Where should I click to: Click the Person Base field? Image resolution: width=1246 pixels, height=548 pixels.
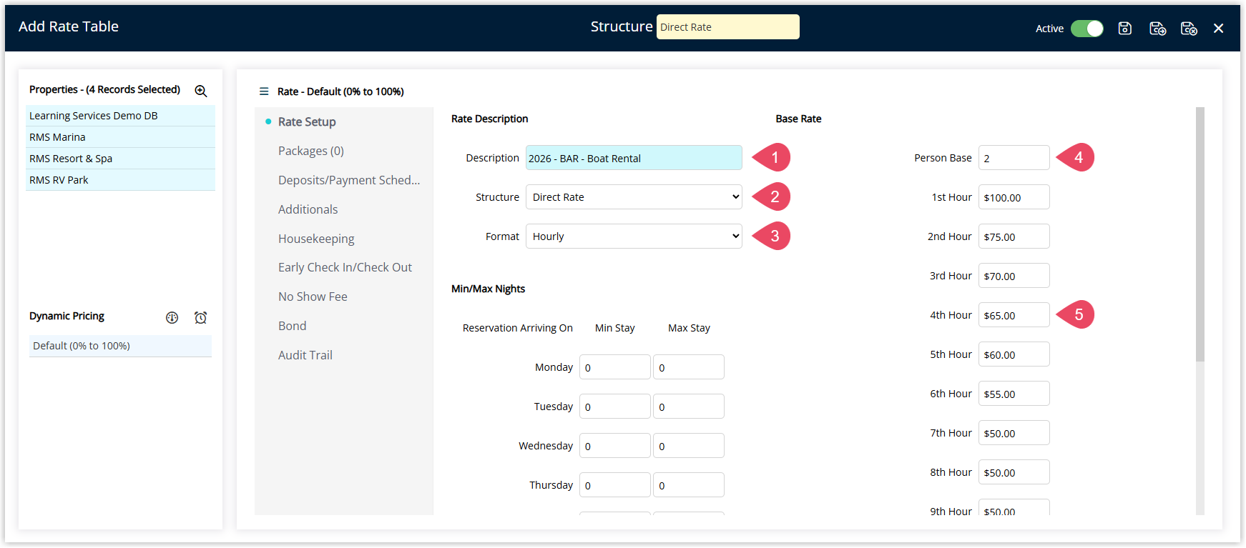pos(1014,158)
